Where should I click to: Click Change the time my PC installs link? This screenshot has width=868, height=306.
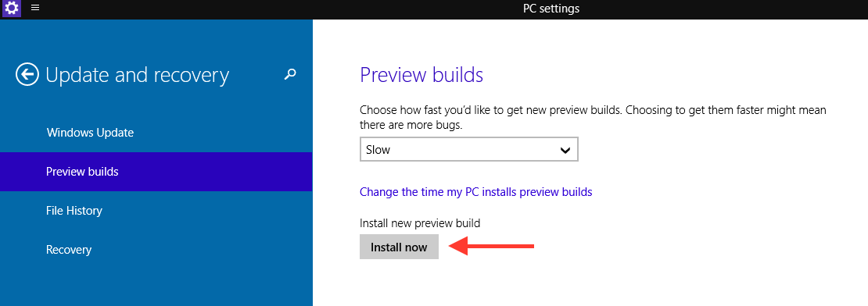click(x=475, y=192)
